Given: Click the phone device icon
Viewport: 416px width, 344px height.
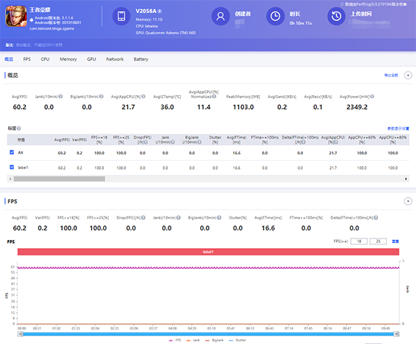Looking at the screenshot, I should pos(121,17).
